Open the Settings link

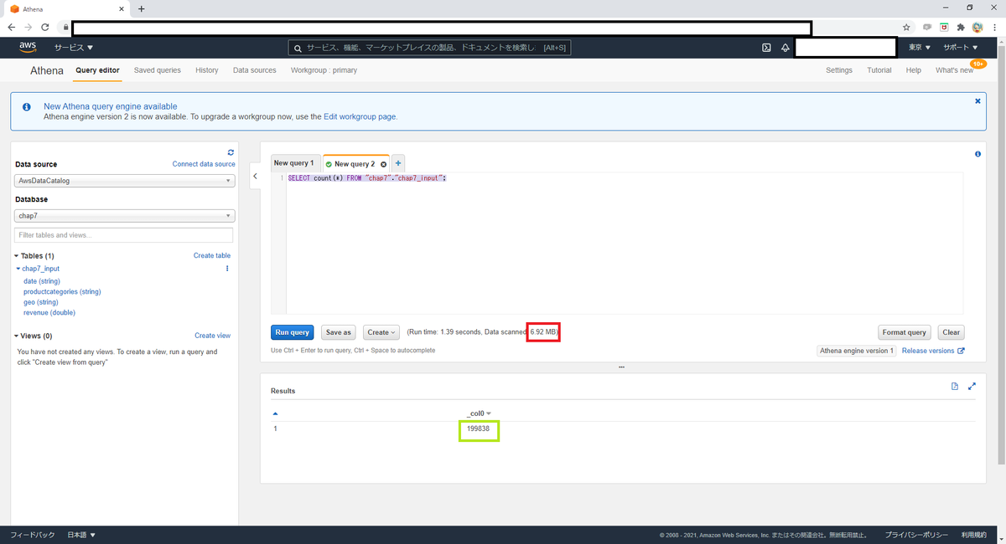[839, 70]
